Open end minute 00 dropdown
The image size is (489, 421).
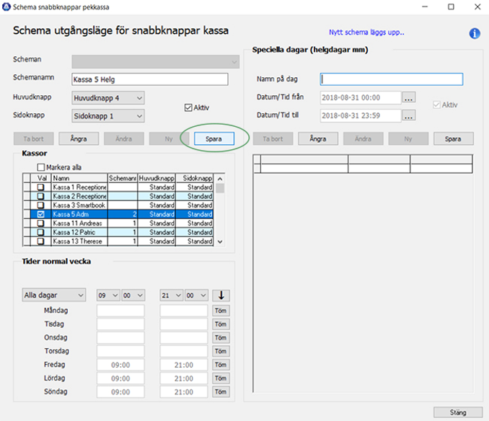196,295
